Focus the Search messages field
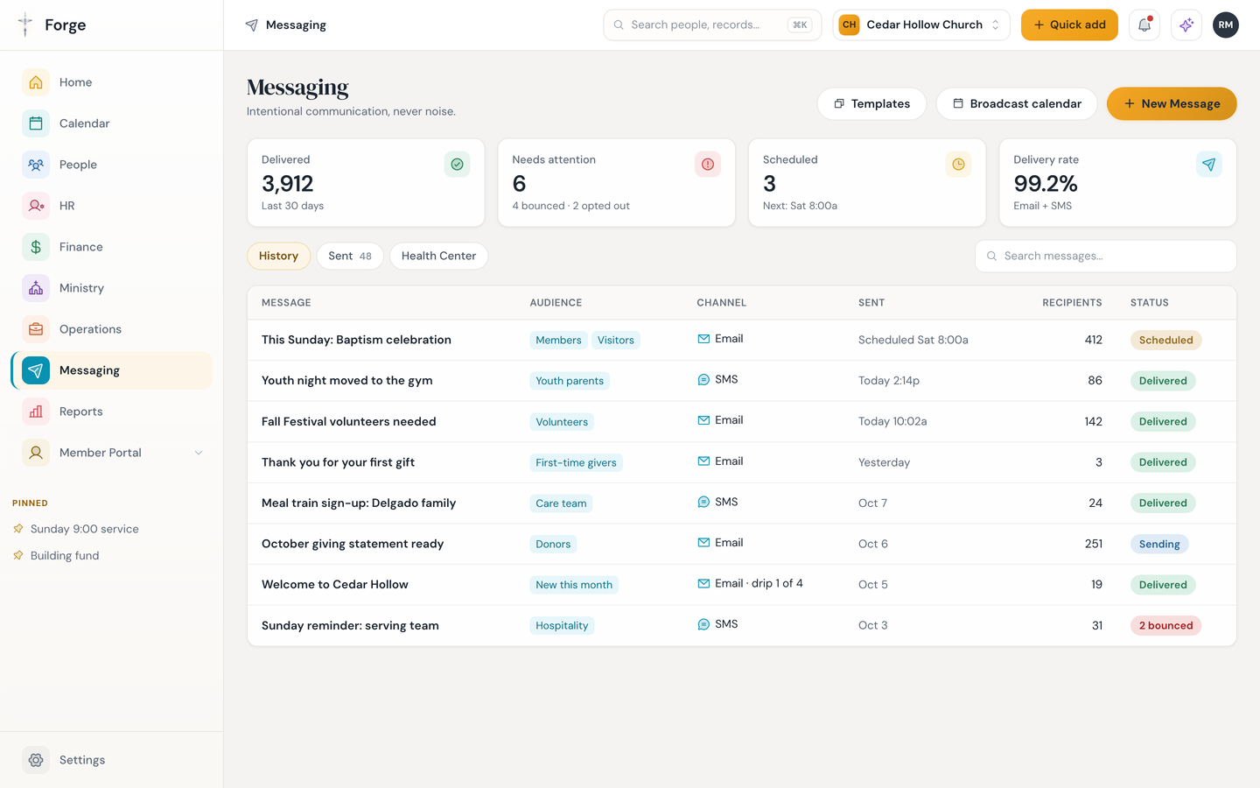 pos(1106,256)
